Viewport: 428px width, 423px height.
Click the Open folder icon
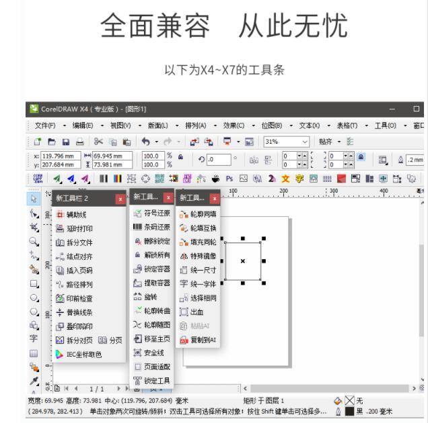tap(52, 142)
